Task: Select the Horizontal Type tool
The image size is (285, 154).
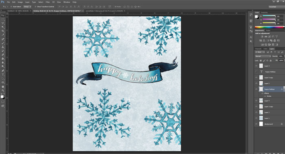Action: point(3,74)
